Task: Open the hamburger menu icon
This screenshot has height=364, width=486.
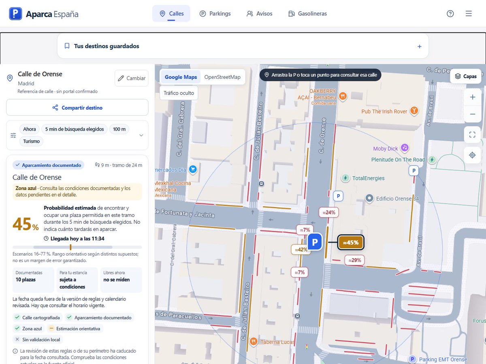Action: click(469, 14)
